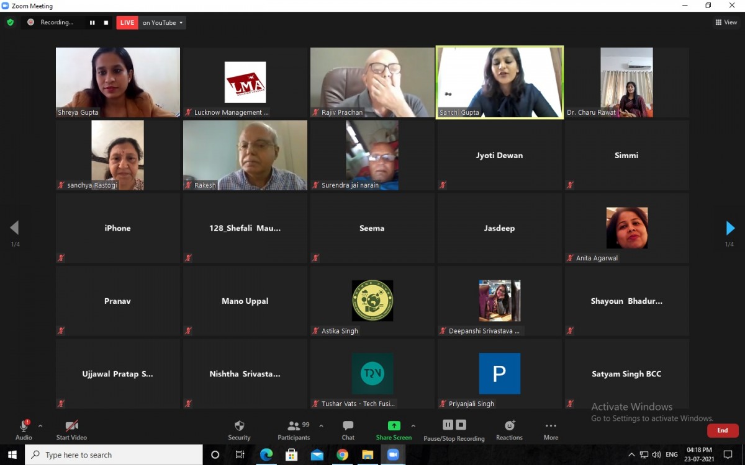745x465 pixels.
Task: Expand audio options caret next to Audio
Action: pos(40,426)
